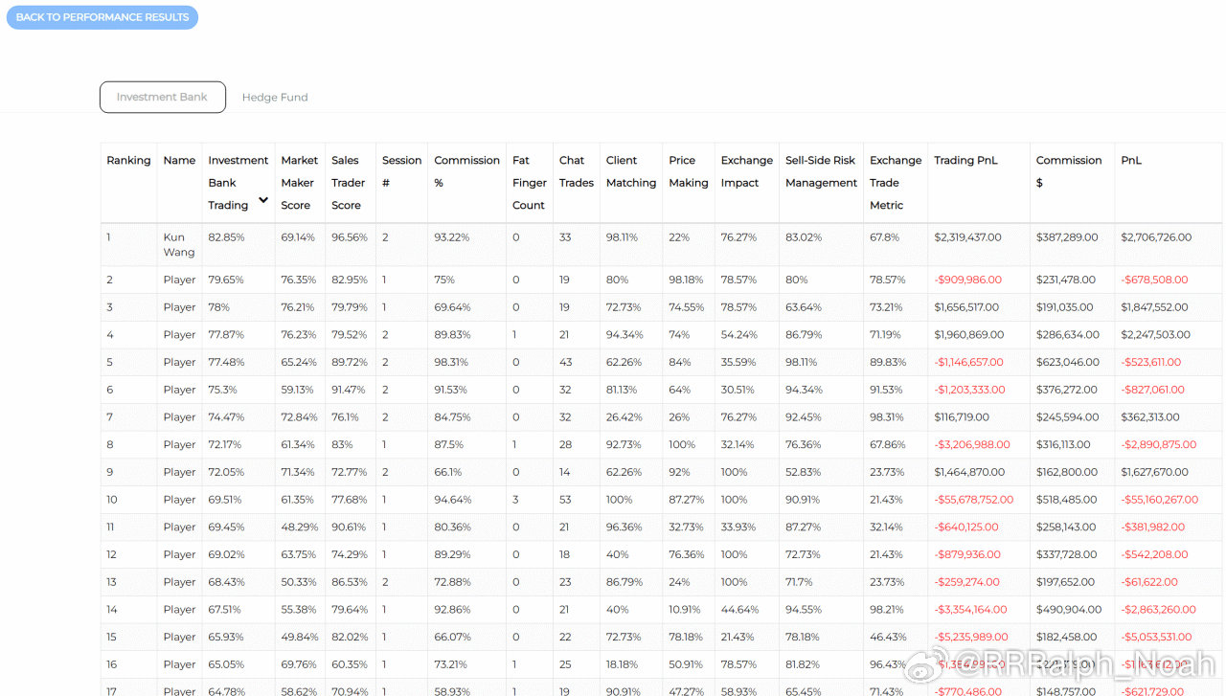Click PnL $362,313.00 in rank 7
Viewport: 1226px width, 696px height.
coord(1148,417)
